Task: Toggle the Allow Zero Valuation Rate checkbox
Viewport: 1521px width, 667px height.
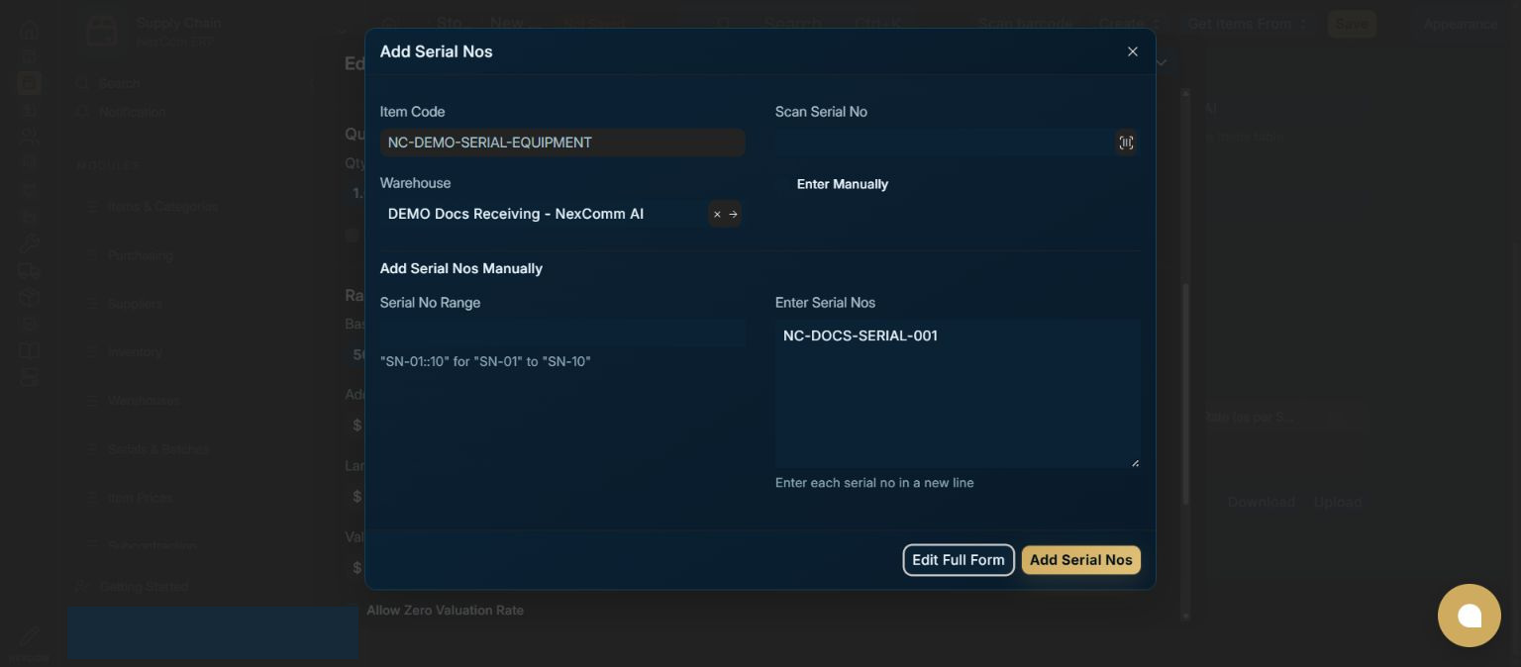Action: click(x=353, y=611)
